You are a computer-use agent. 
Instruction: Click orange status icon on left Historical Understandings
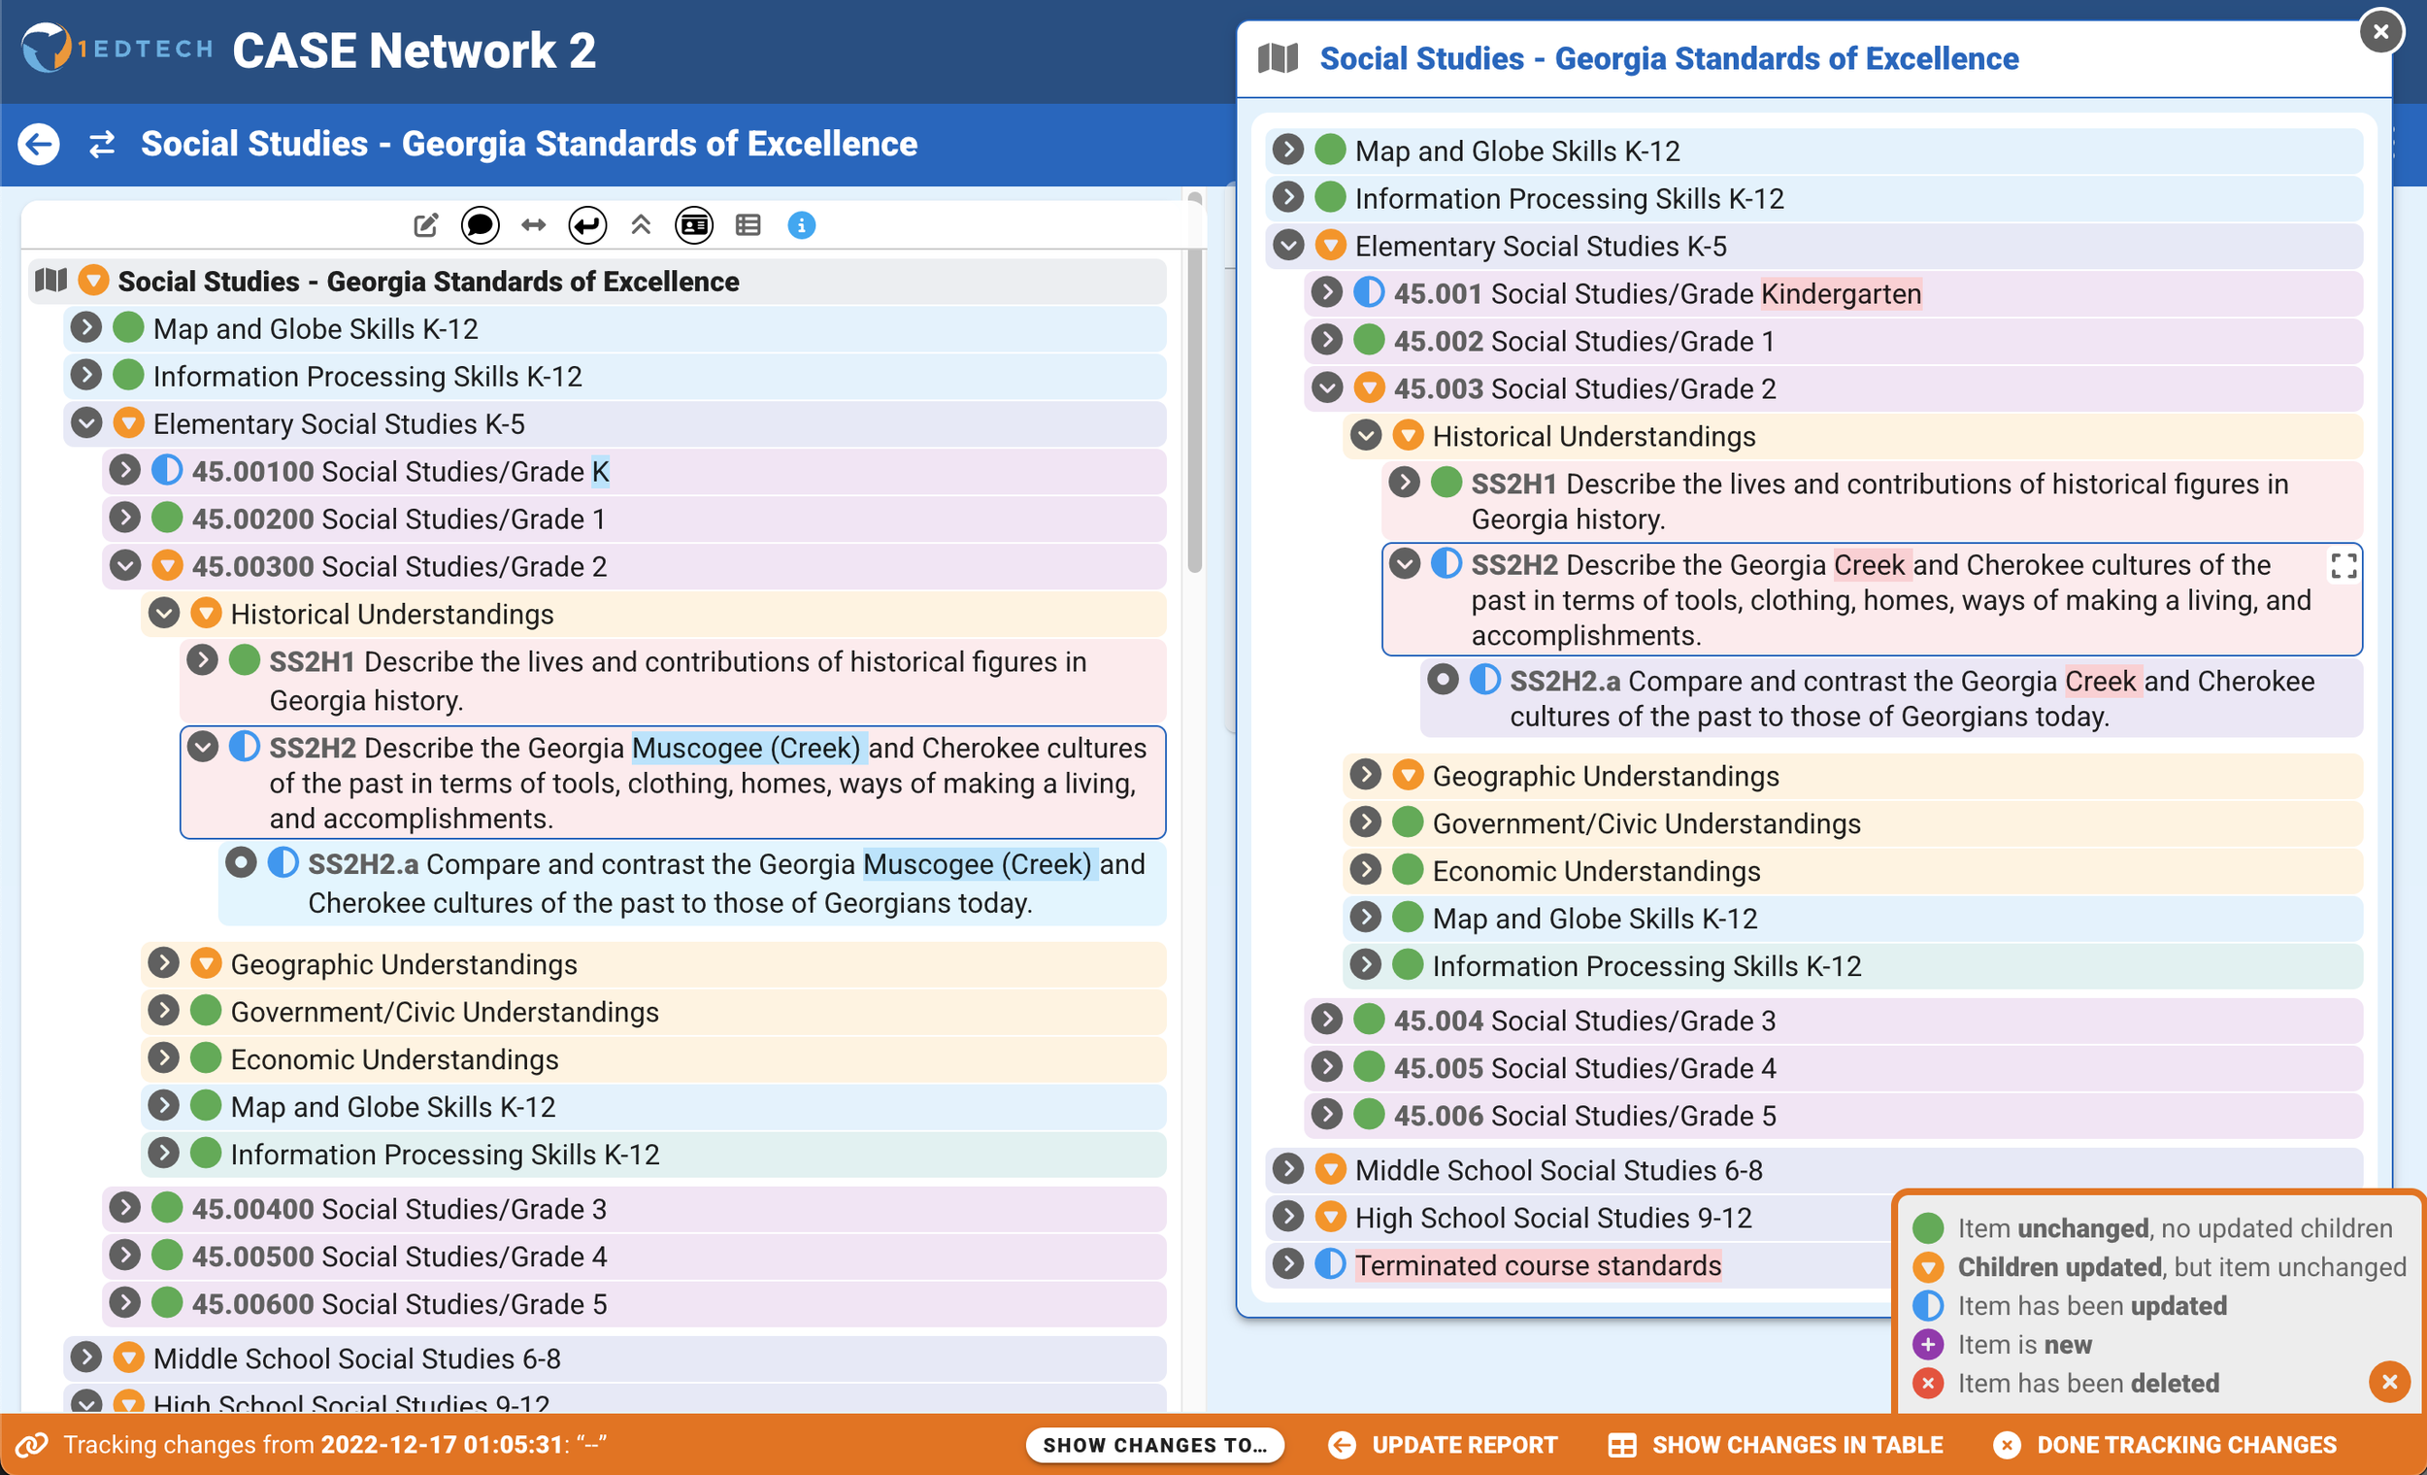[x=205, y=614]
